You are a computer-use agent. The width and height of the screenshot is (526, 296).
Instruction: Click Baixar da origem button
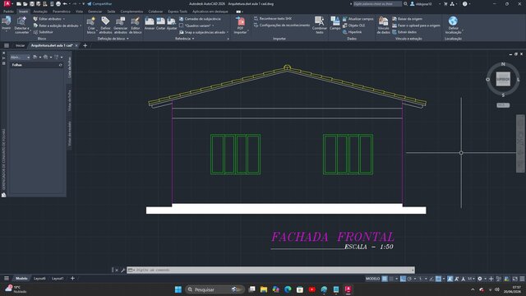pyautogui.click(x=407, y=19)
